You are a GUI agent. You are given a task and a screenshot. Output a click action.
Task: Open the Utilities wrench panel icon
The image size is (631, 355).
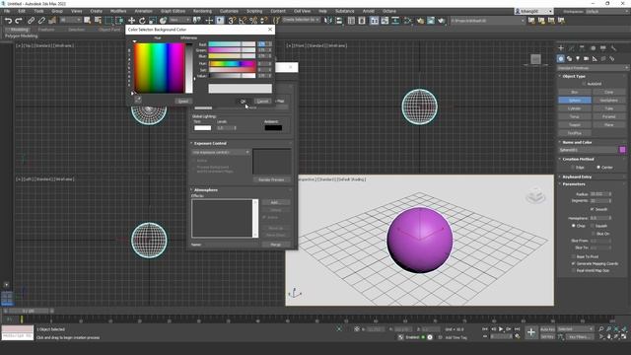(x=613, y=48)
